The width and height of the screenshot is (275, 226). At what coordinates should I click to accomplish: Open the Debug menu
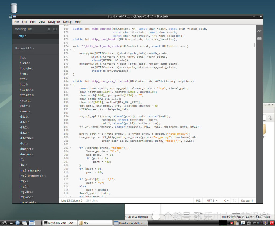[x=67, y=22]
